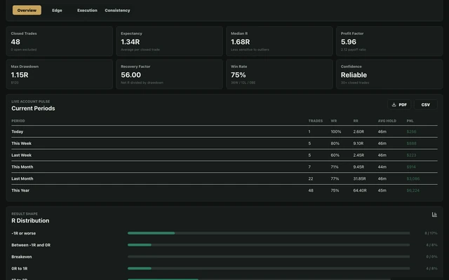This screenshot has height=280, width=449.
Task: Click the 0 / 0% Breakeven count
Action: (431, 257)
